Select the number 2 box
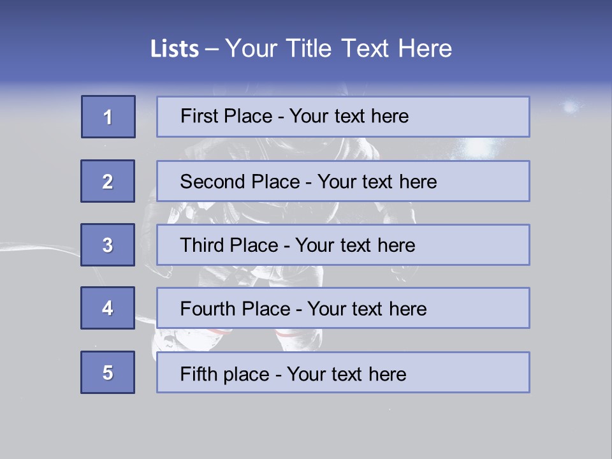Image resolution: width=612 pixels, height=459 pixels. coord(108,181)
